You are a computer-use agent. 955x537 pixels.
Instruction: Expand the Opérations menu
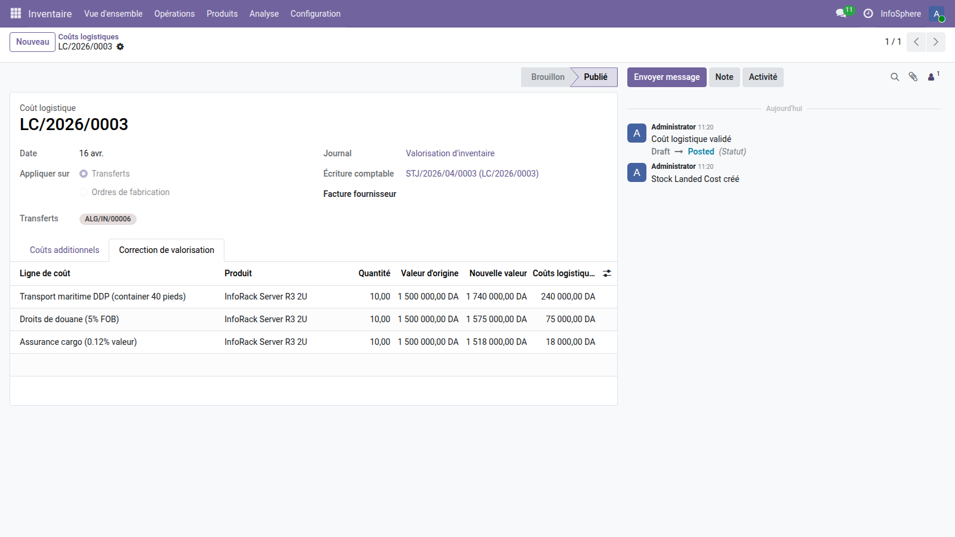tap(174, 14)
